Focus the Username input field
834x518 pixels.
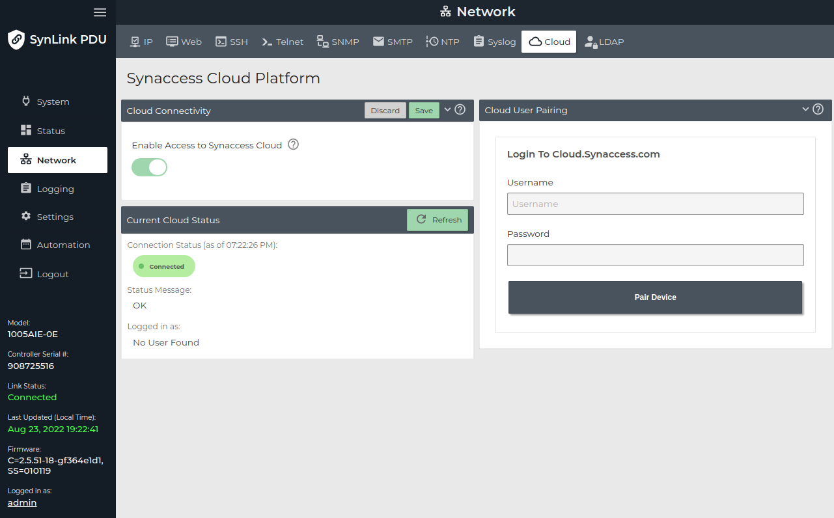tap(655, 204)
